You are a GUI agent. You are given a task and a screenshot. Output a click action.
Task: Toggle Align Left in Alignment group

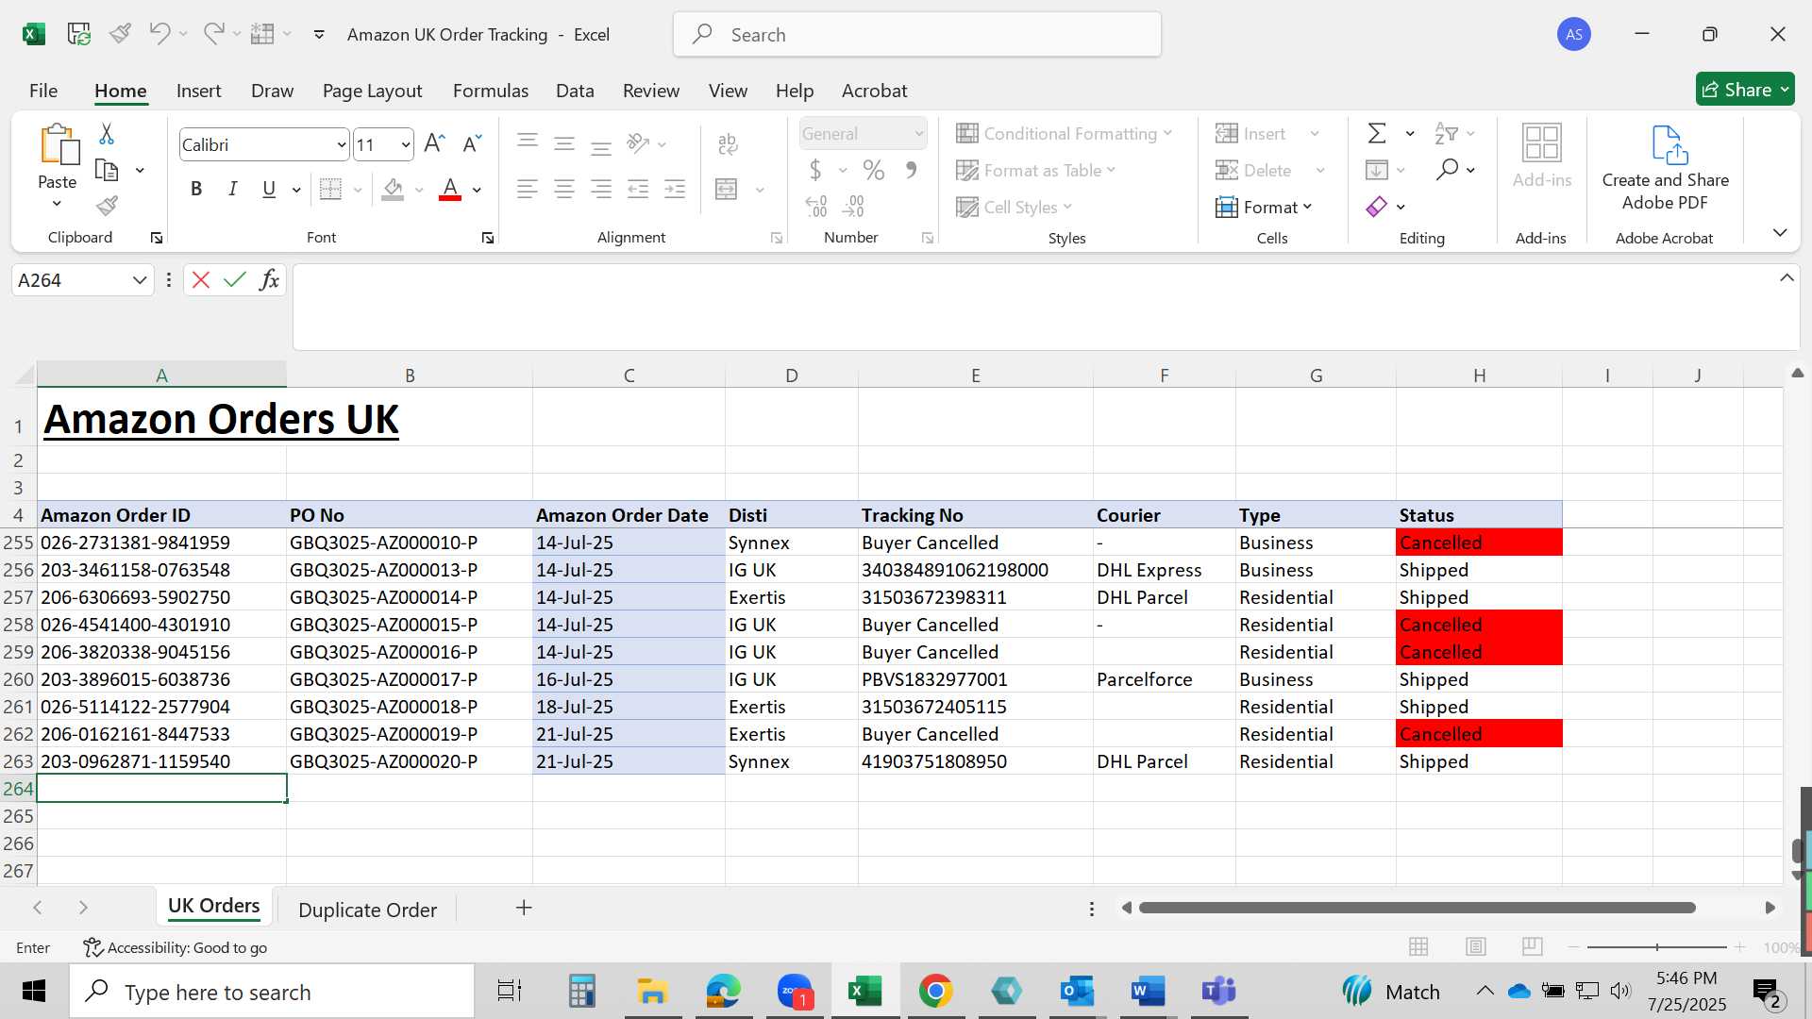[x=528, y=189]
